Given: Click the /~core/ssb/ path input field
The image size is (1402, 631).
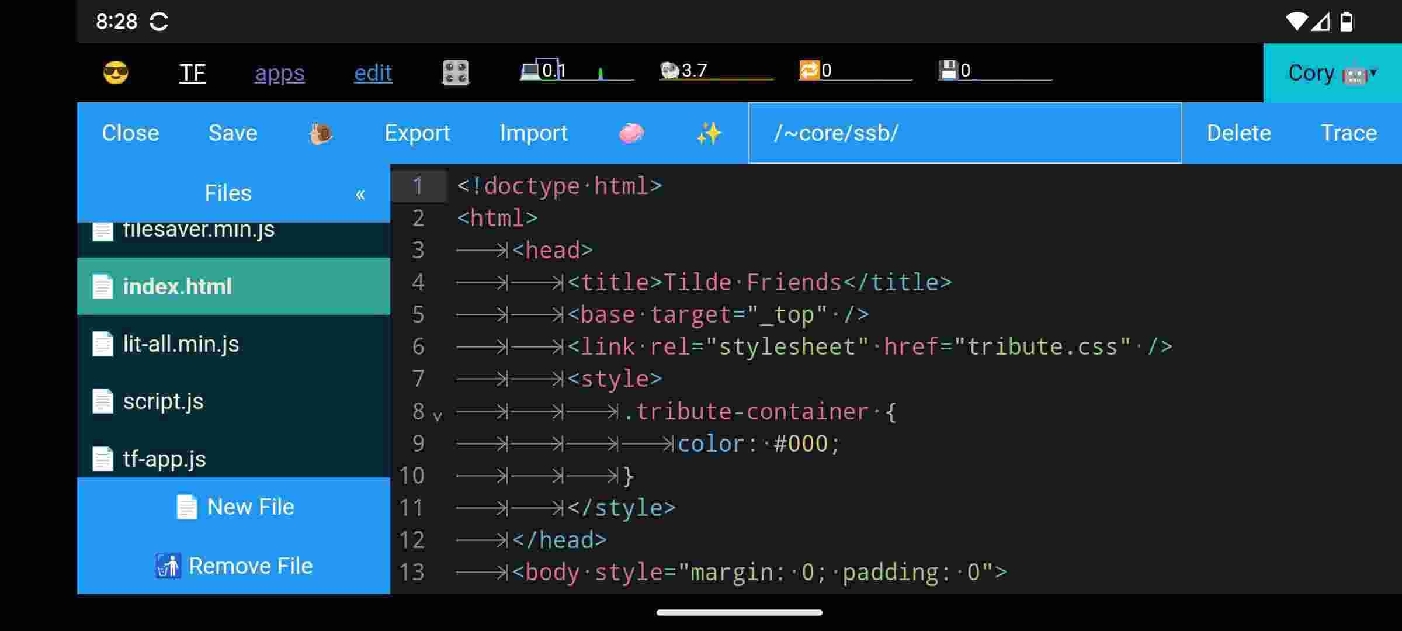Looking at the screenshot, I should pos(964,133).
